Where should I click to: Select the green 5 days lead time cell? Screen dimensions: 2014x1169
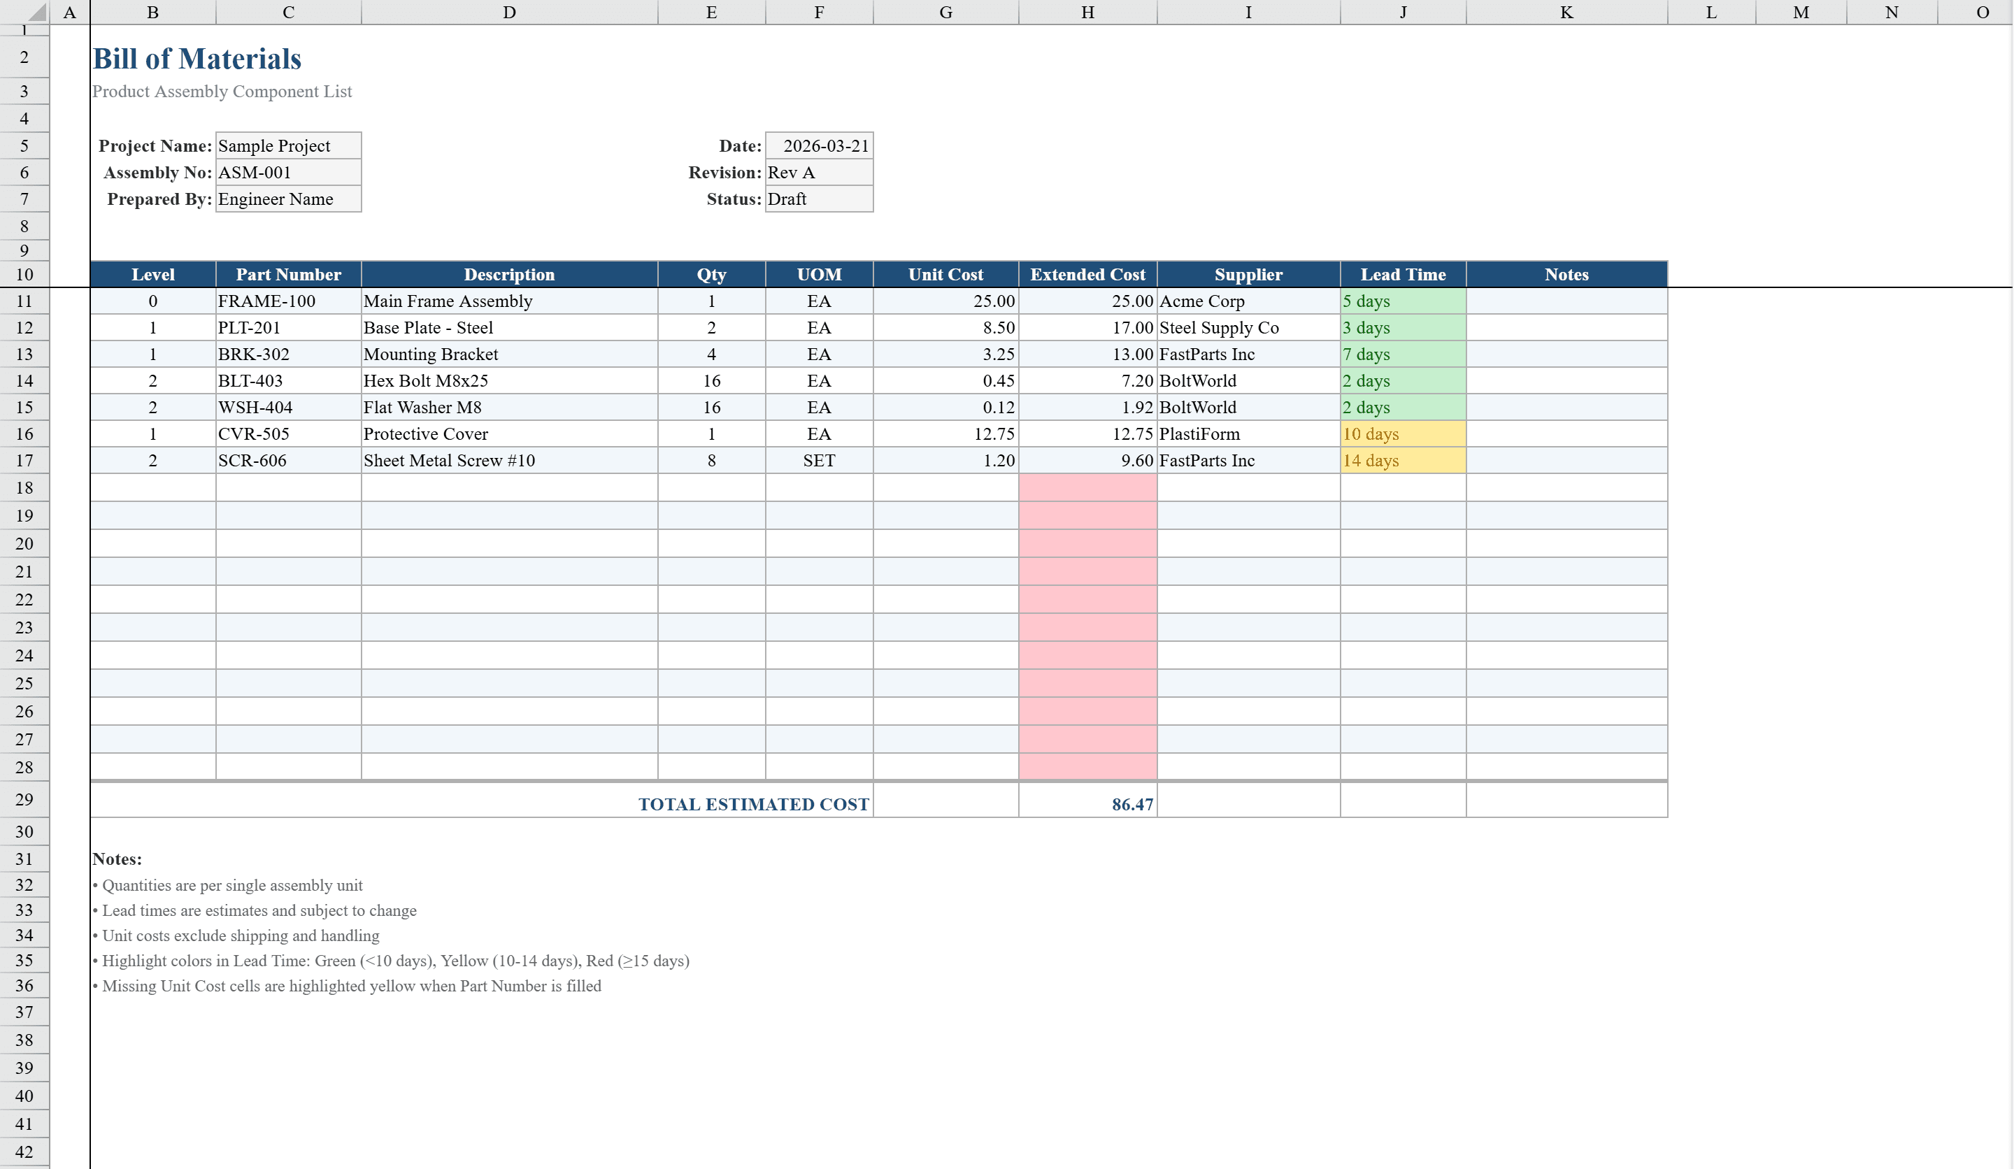[1402, 301]
